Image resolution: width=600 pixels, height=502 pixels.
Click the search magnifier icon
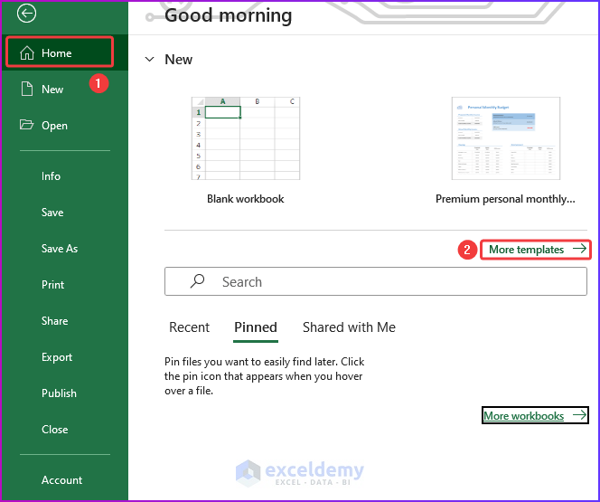198,281
